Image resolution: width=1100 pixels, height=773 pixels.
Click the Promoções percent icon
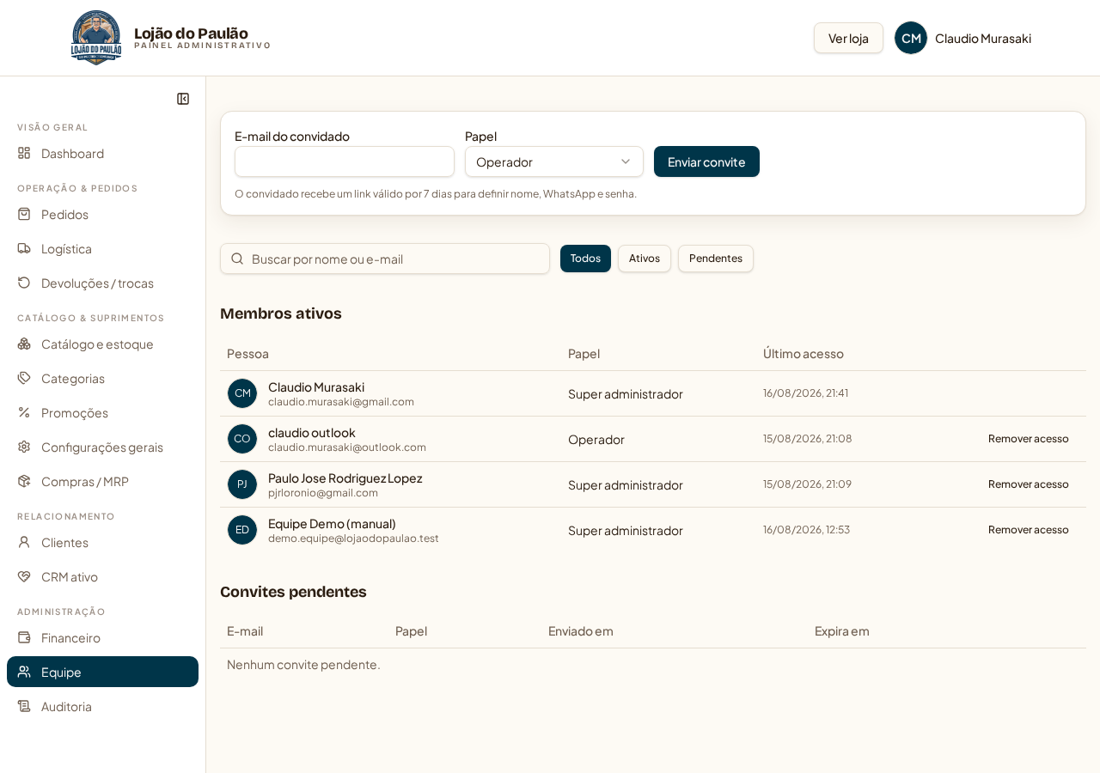pyautogui.click(x=24, y=412)
